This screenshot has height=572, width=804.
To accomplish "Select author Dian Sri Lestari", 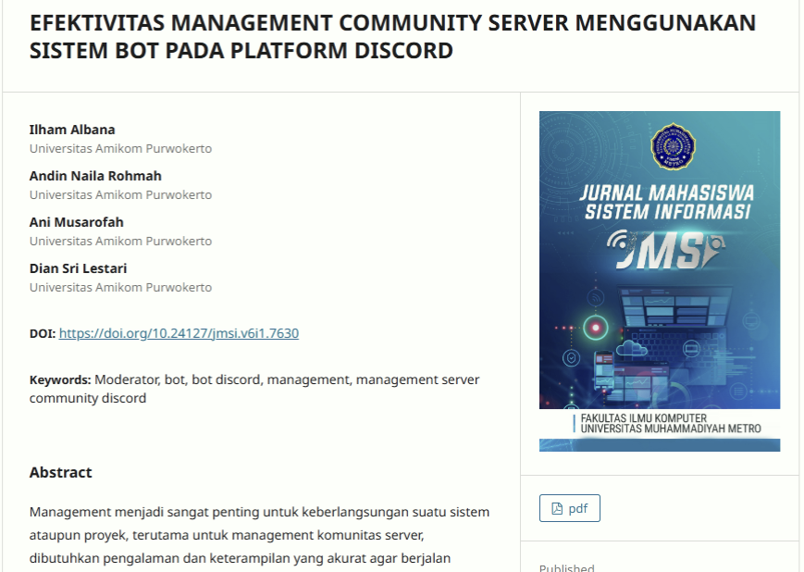I will tap(79, 268).
